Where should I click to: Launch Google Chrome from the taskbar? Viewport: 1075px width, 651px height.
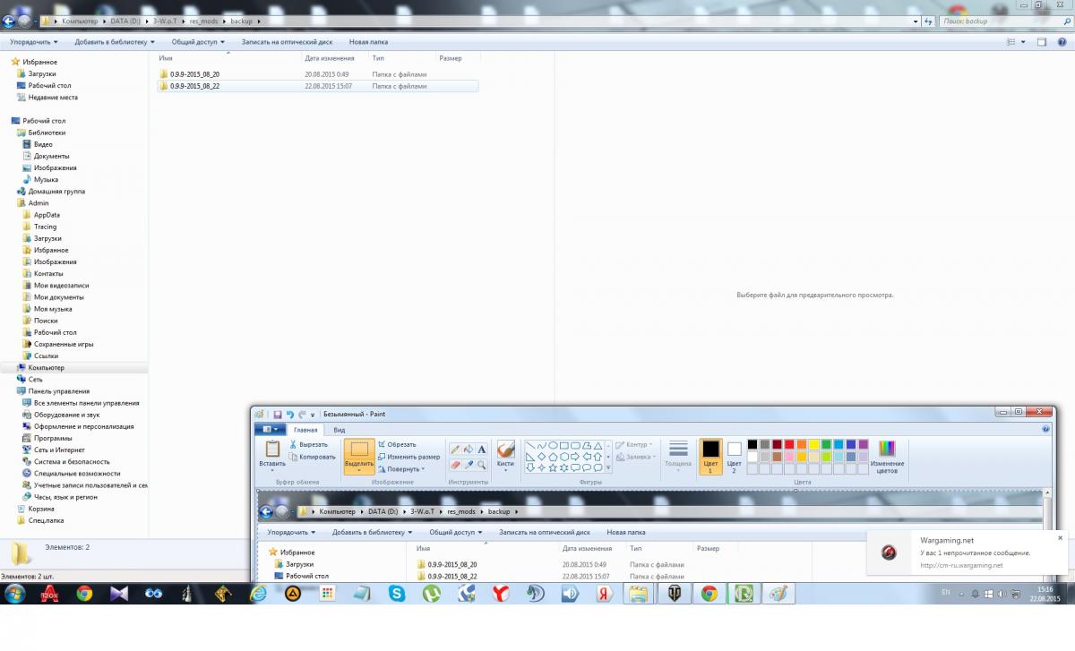click(84, 593)
